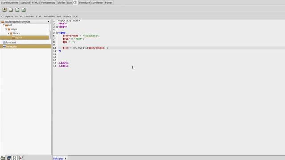This screenshot has width=285, height=160.
Task: Collapse the opt folder in tree
Action: click(x=4, y=25)
